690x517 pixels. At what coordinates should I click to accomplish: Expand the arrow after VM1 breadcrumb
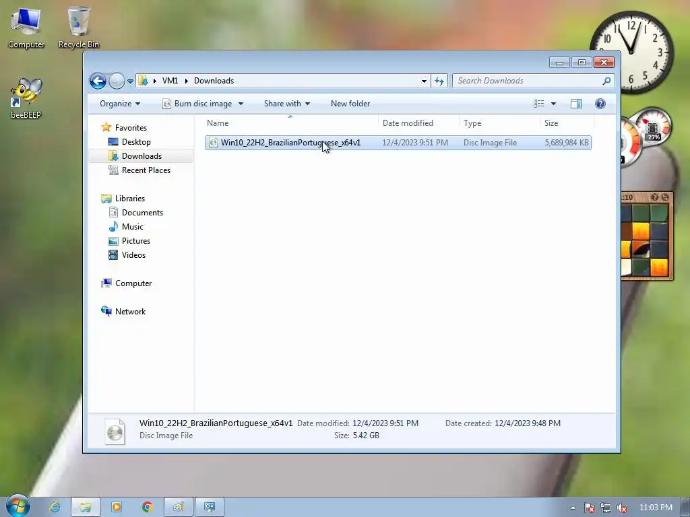[x=186, y=81]
